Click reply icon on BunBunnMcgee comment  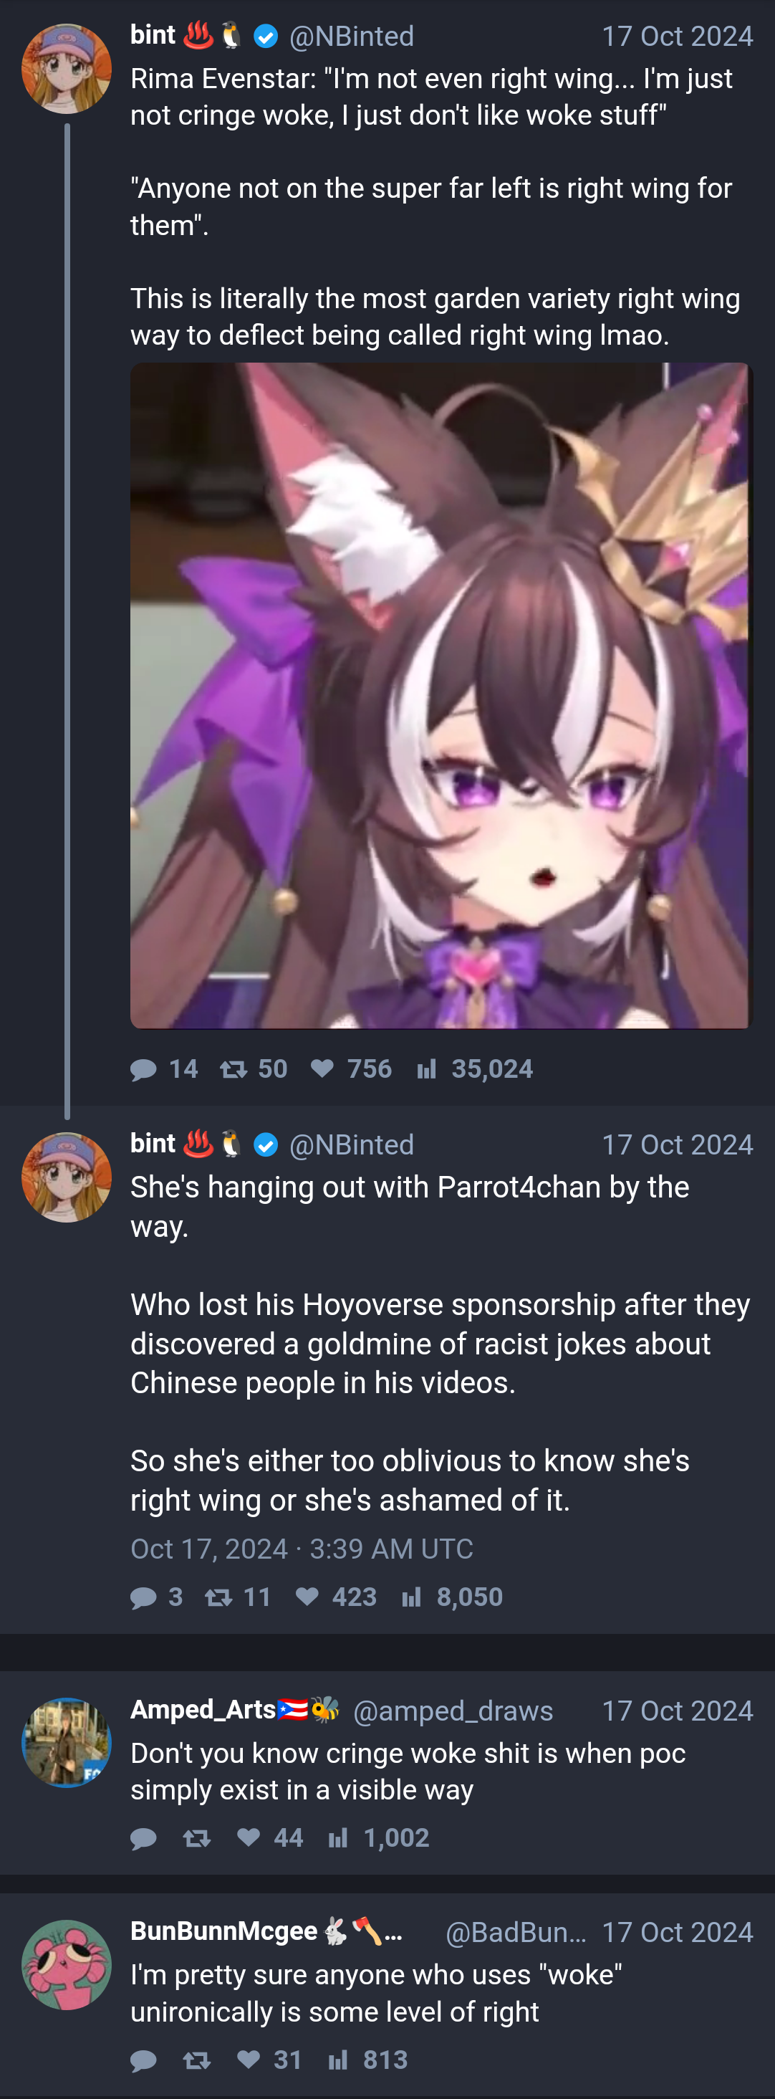143,2061
